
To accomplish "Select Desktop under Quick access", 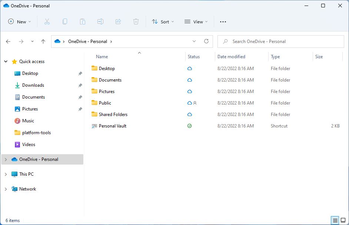I will pyautogui.click(x=30, y=73).
